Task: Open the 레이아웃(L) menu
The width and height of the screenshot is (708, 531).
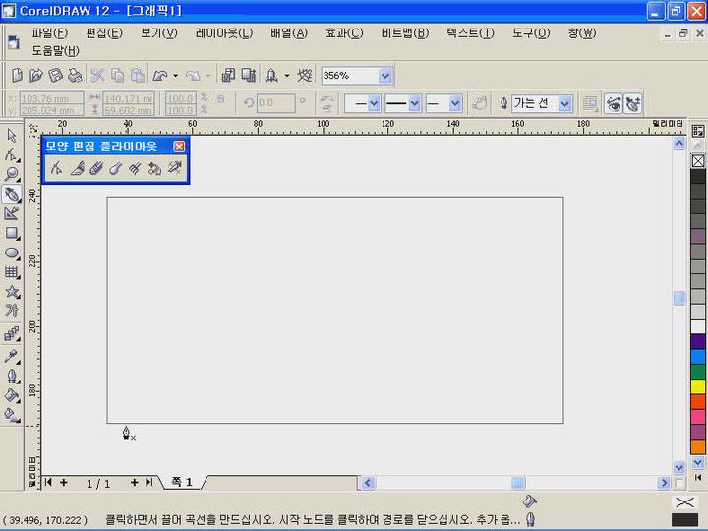Action: [x=224, y=33]
